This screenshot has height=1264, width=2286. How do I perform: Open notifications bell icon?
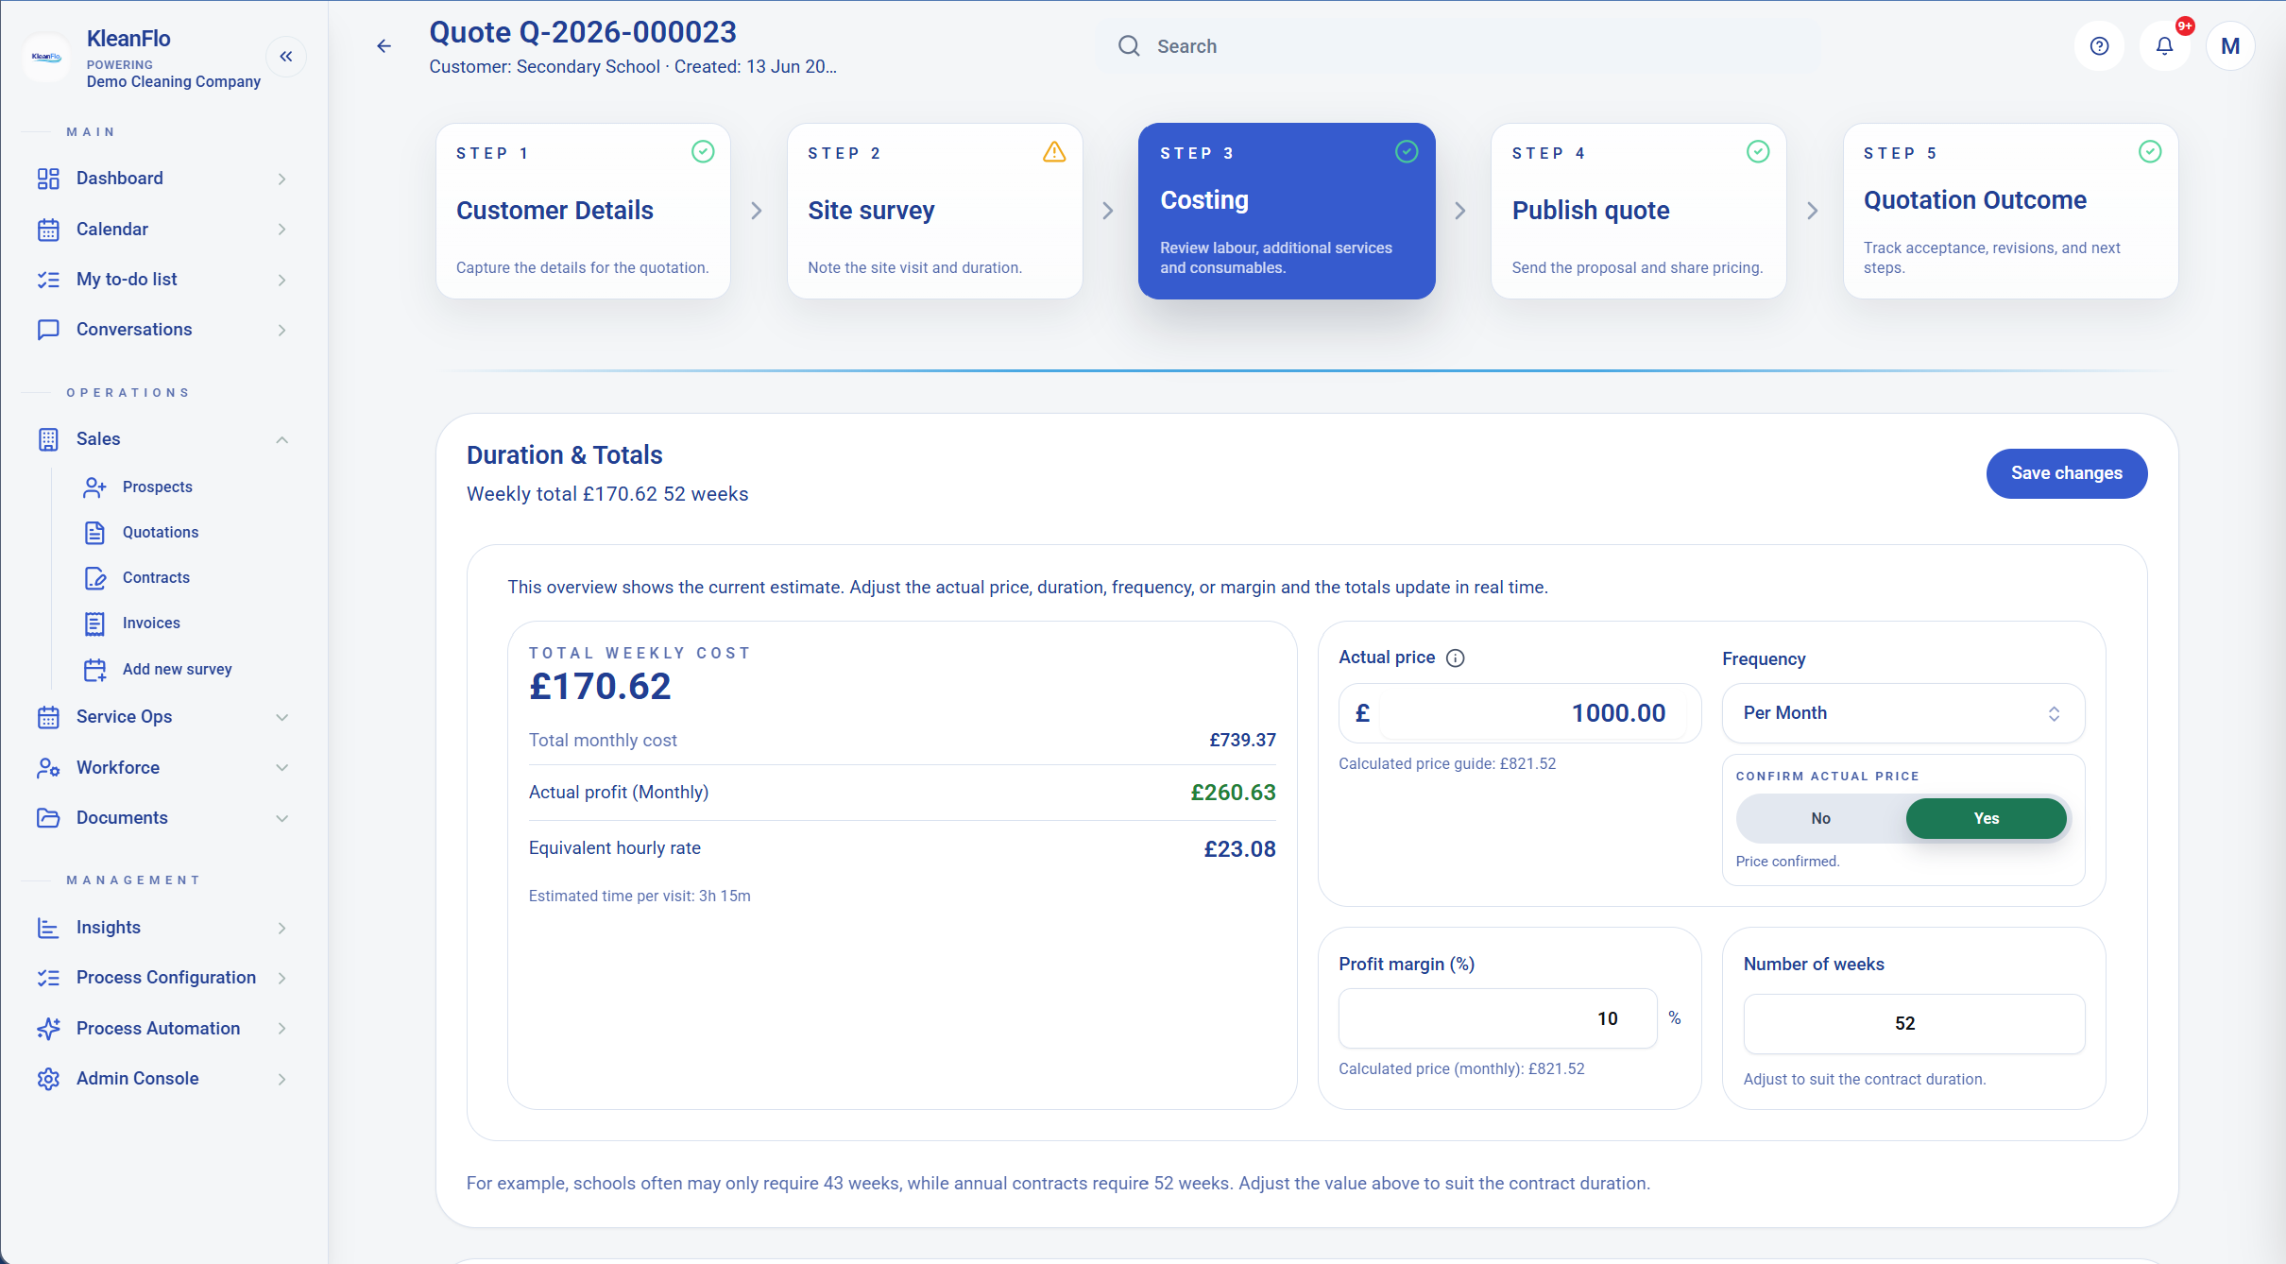tap(2164, 46)
